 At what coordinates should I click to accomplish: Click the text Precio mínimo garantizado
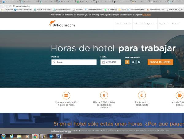click(x=142, y=104)
